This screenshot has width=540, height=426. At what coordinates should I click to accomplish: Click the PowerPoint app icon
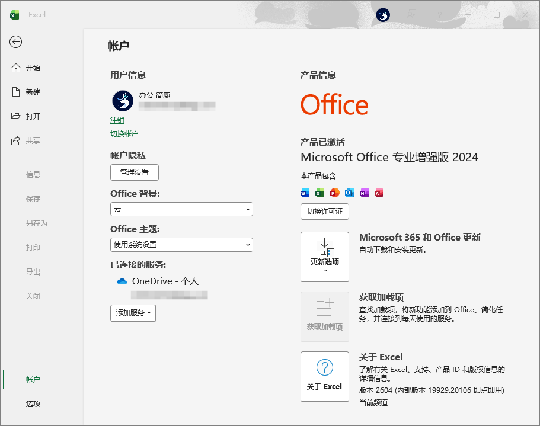pyautogui.click(x=334, y=193)
